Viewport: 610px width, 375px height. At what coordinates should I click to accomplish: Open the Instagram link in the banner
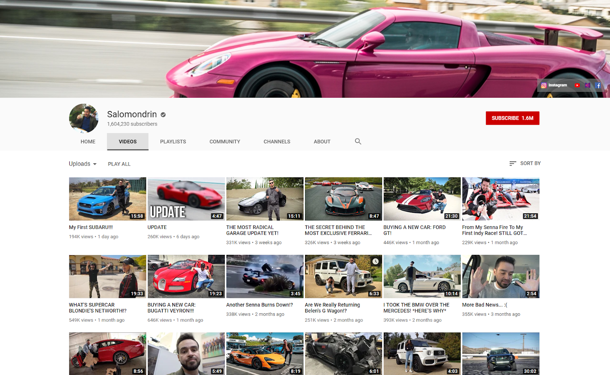tap(554, 85)
